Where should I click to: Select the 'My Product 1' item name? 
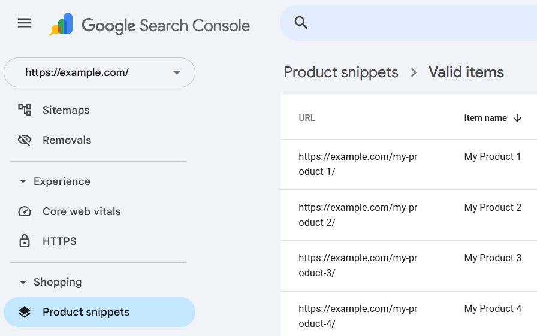click(493, 157)
